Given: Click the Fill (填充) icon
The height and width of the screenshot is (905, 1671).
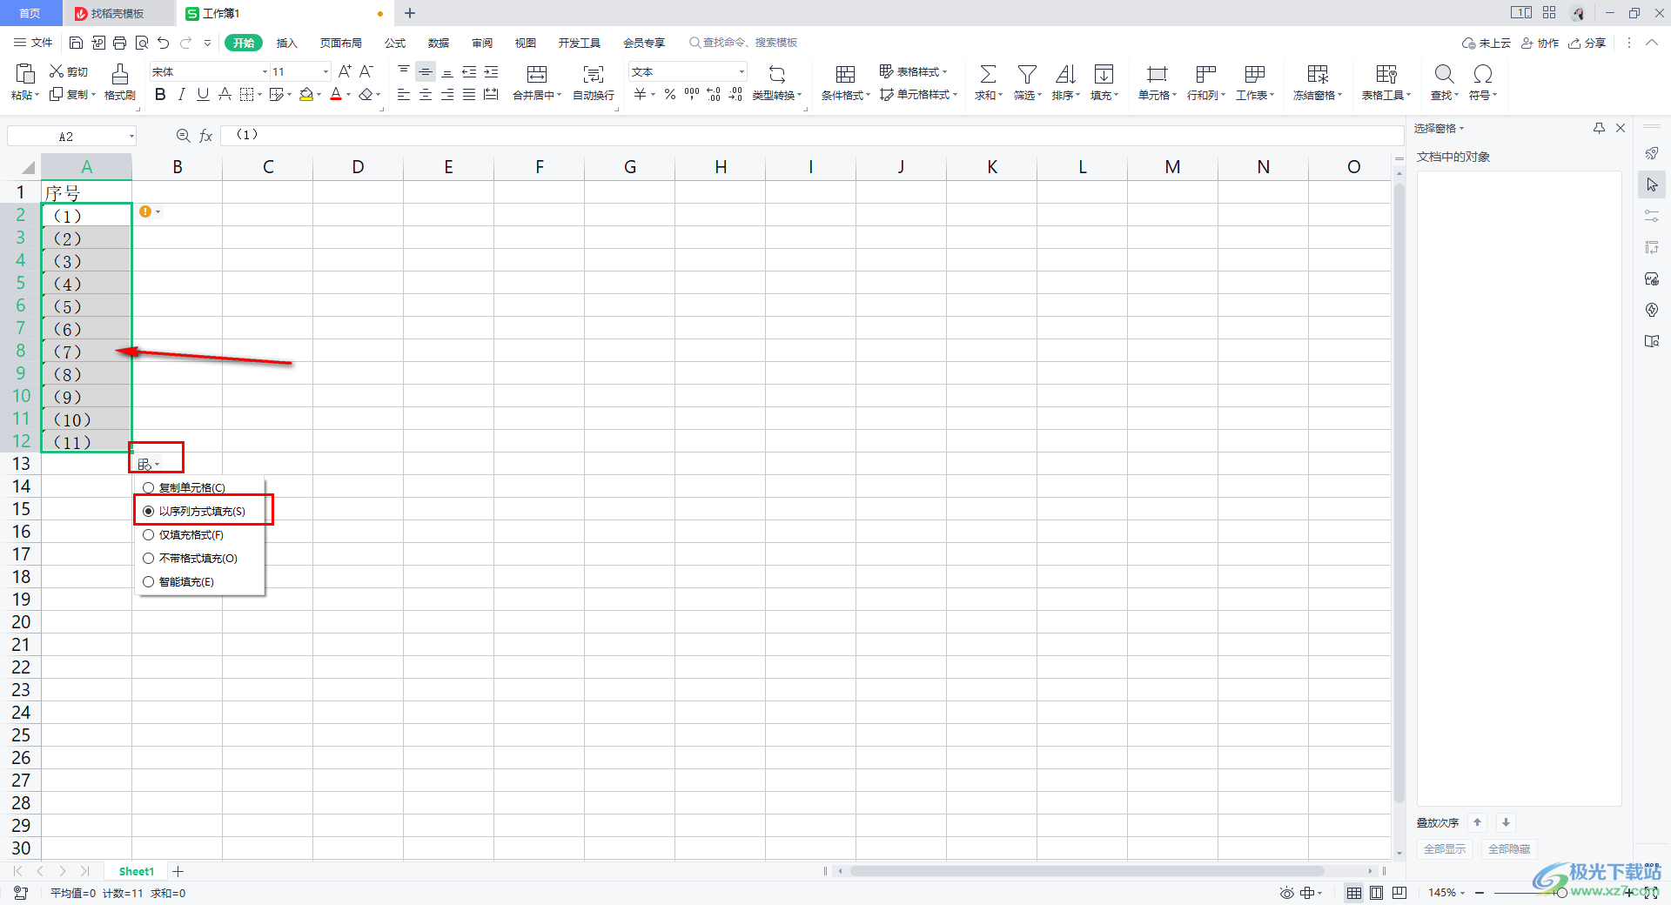Looking at the screenshot, I should 1104,74.
